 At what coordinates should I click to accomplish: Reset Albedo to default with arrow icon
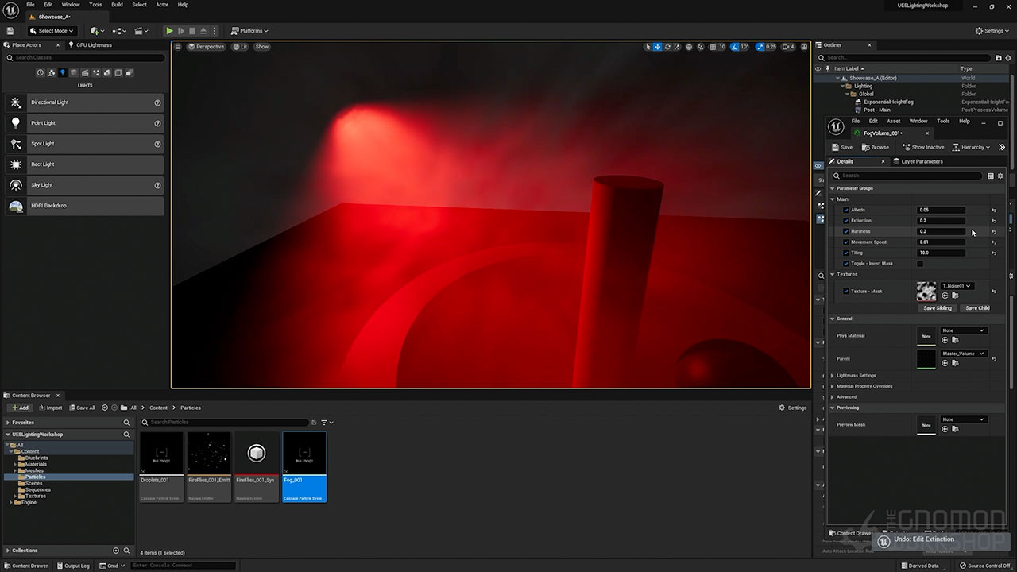[x=993, y=210]
